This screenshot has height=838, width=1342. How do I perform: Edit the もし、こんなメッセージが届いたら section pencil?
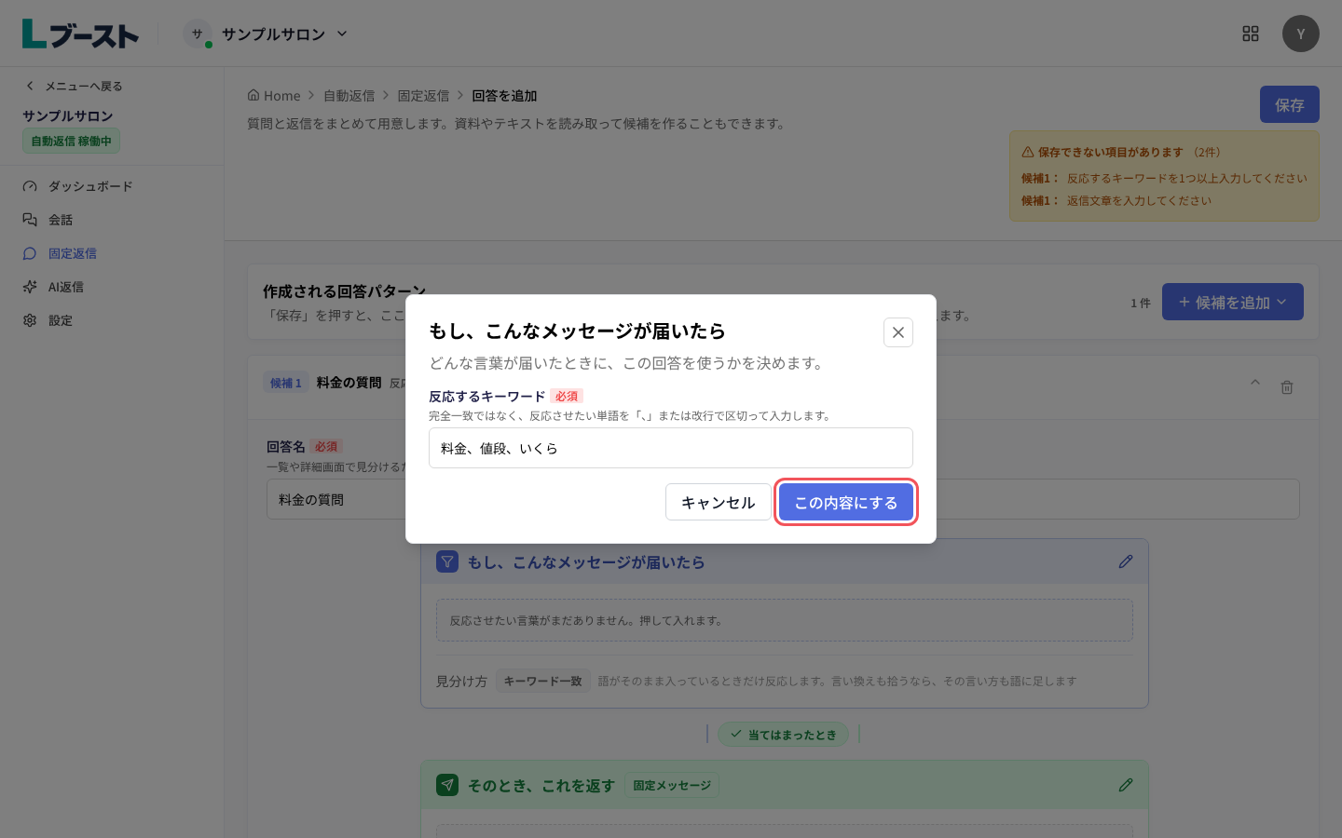(x=1126, y=561)
